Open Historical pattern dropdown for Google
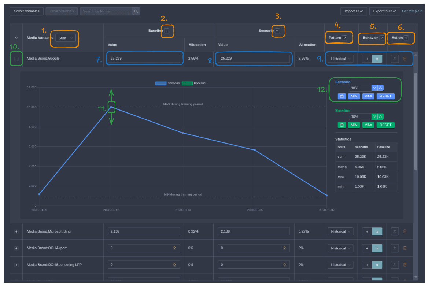 (x=340, y=59)
